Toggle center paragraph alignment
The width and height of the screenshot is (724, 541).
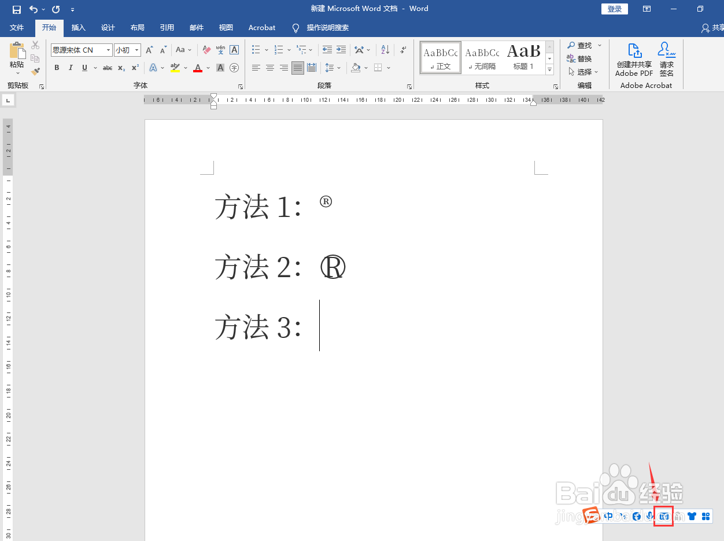269,68
